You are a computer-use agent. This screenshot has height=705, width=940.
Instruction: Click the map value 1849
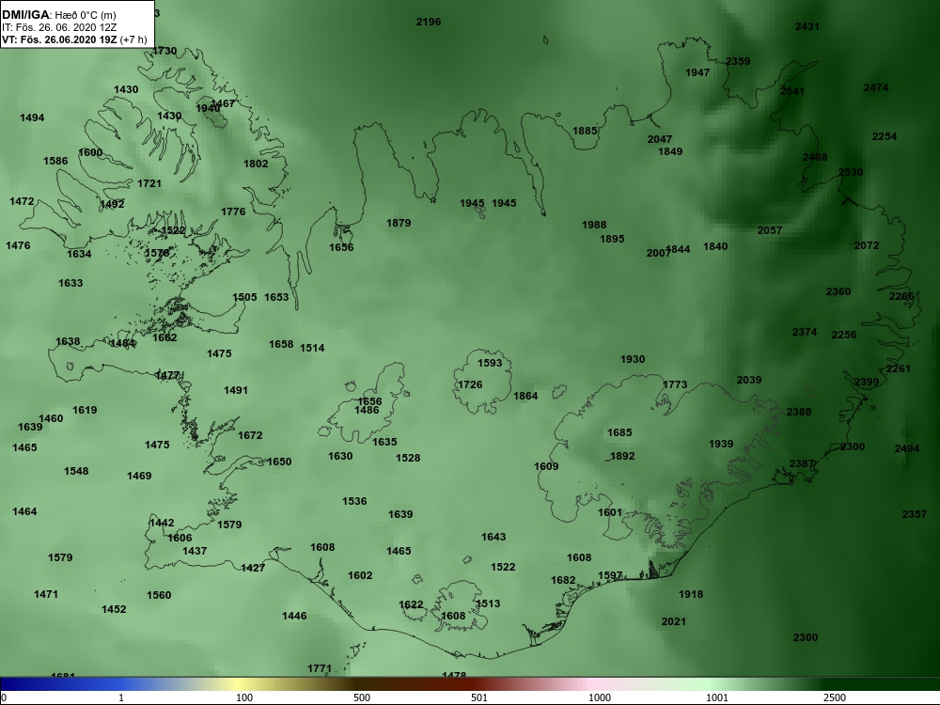[671, 151]
